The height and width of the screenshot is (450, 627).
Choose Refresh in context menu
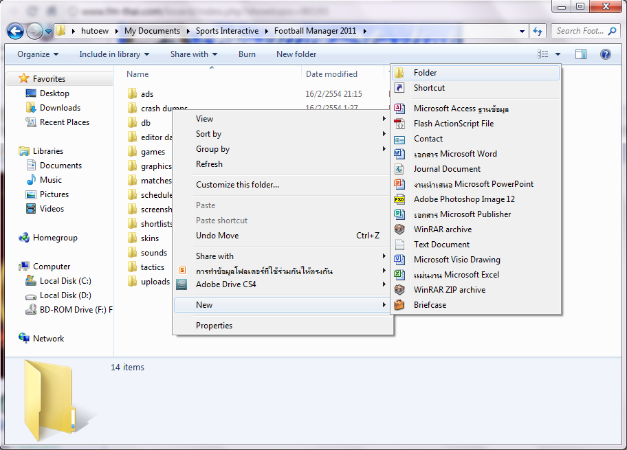pyautogui.click(x=283, y=164)
